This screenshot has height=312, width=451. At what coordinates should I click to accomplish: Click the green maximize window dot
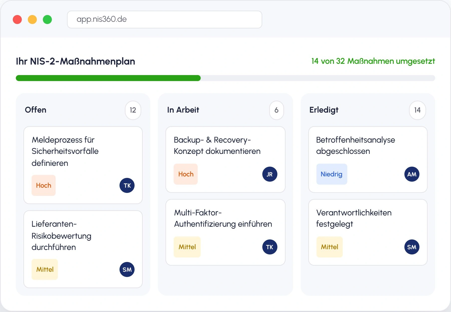[47, 20]
